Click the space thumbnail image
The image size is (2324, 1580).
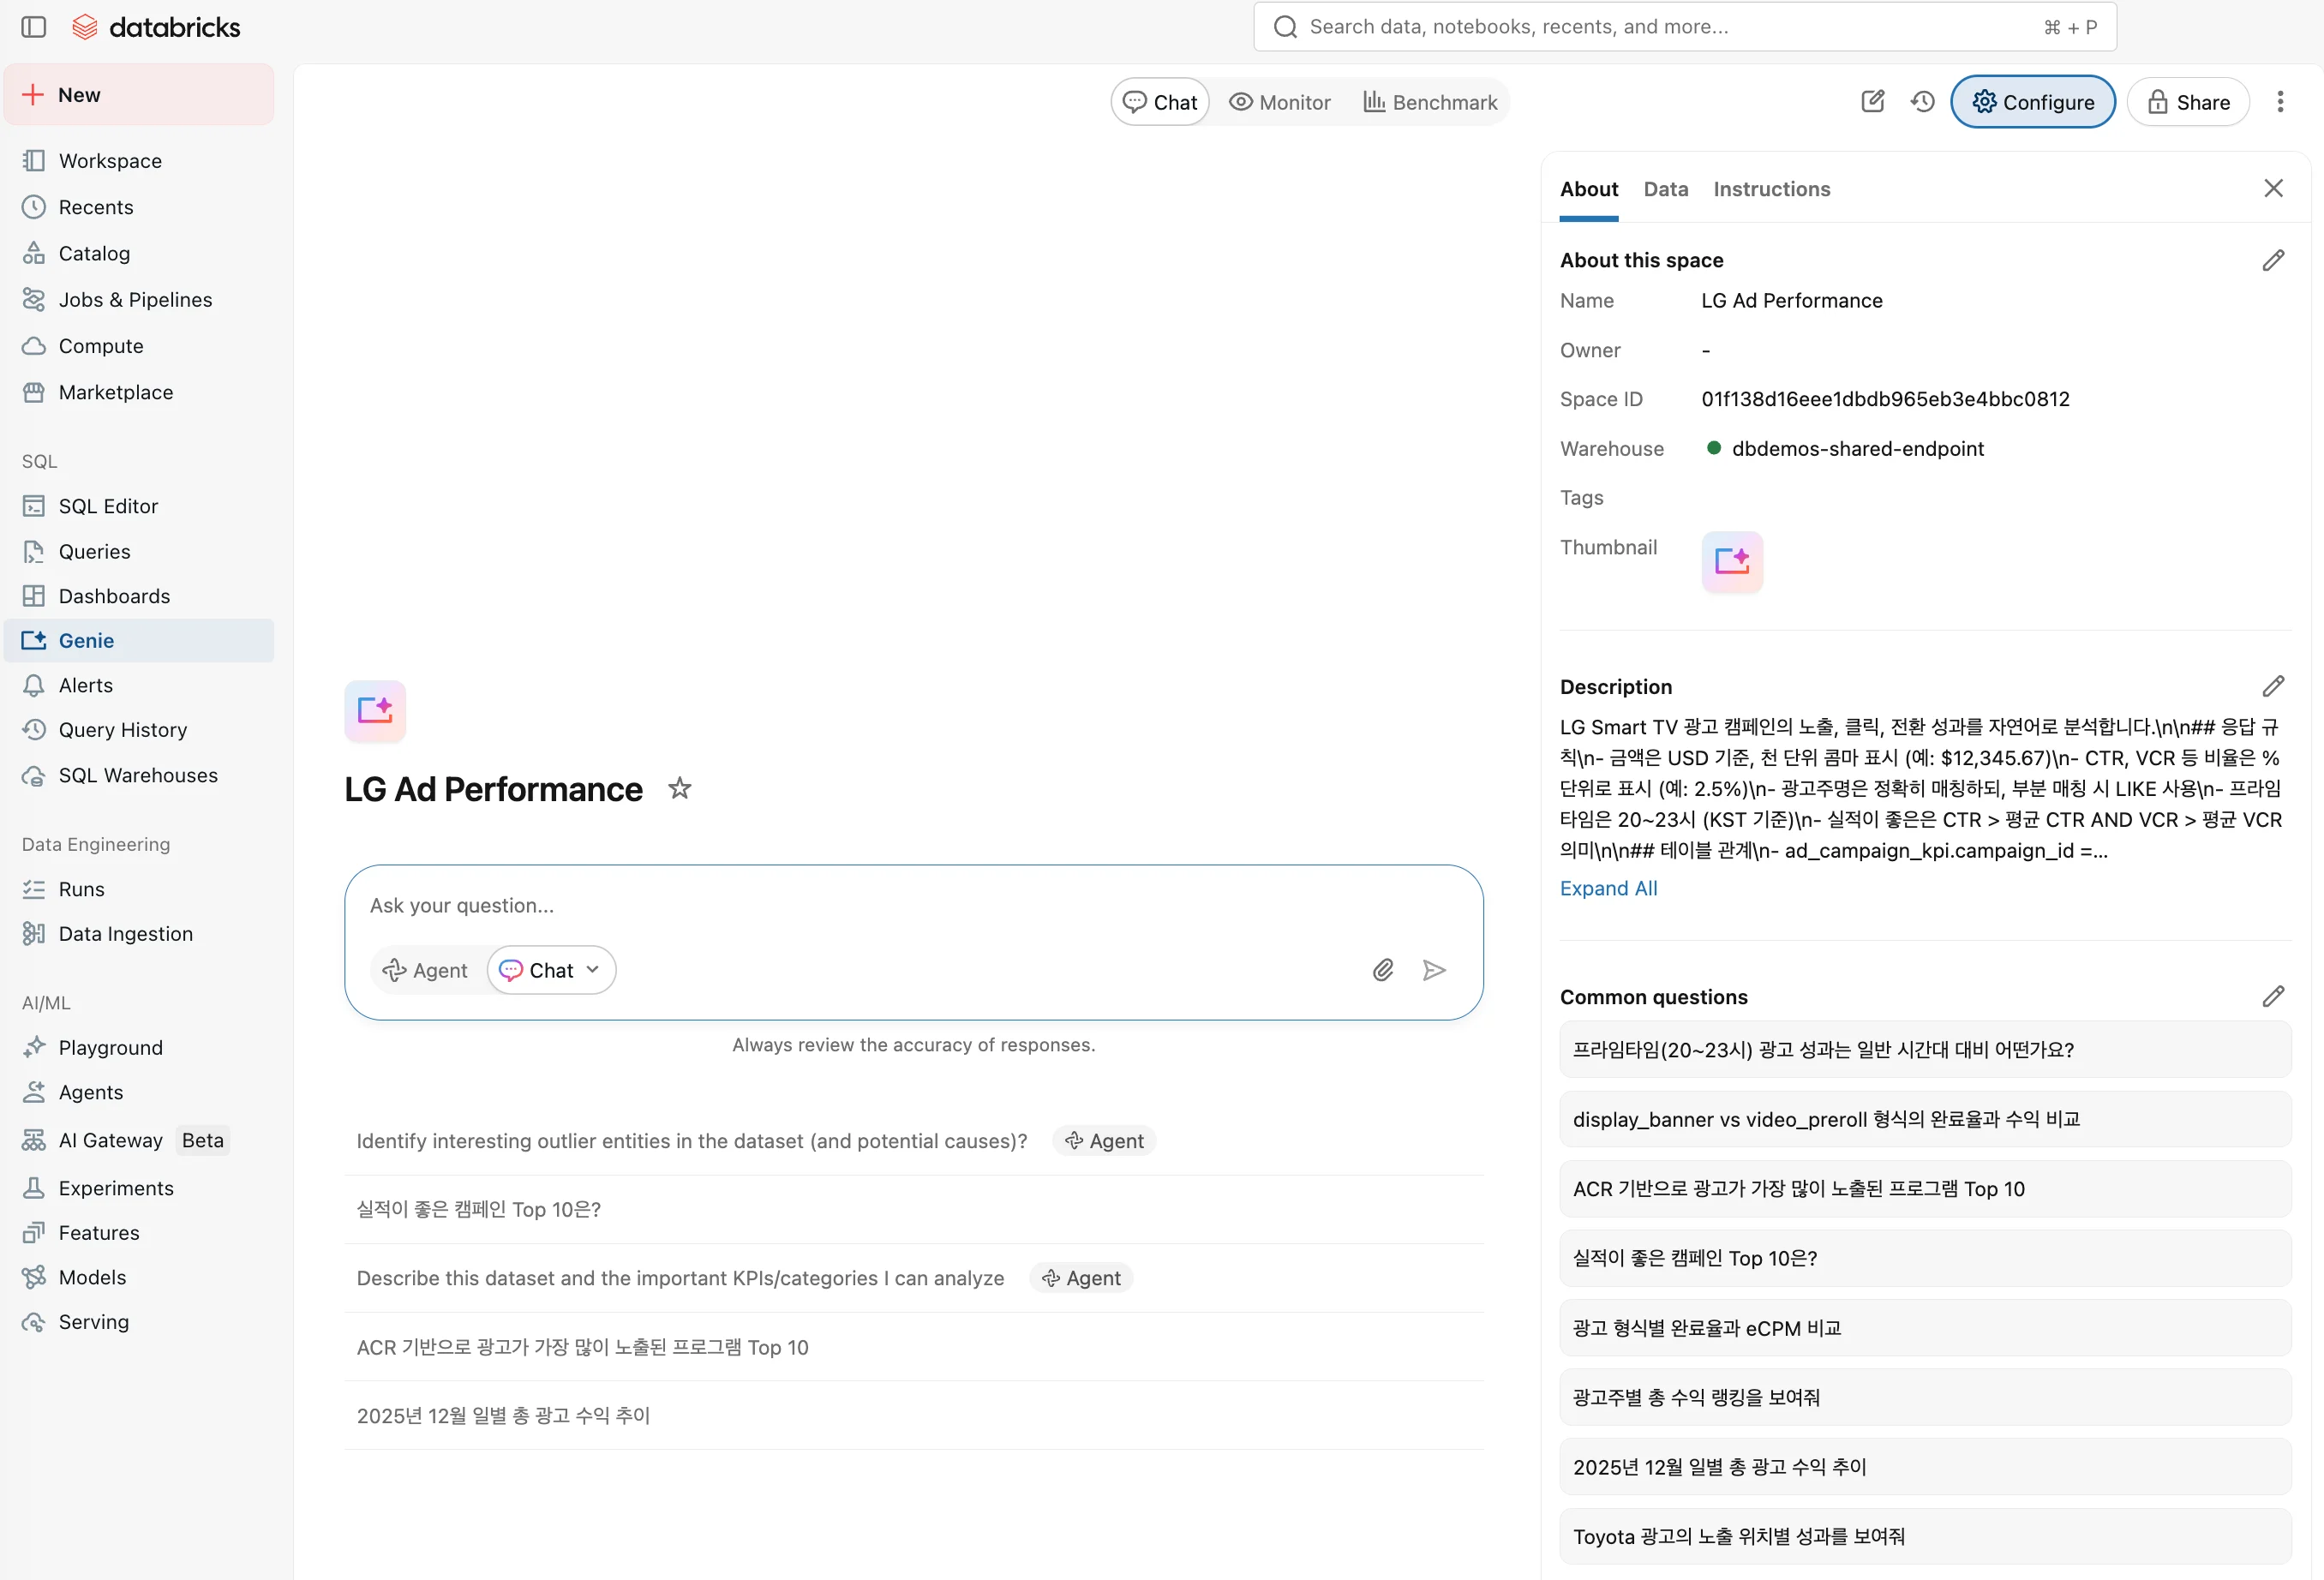pyautogui.click(x=1732, y=562)
